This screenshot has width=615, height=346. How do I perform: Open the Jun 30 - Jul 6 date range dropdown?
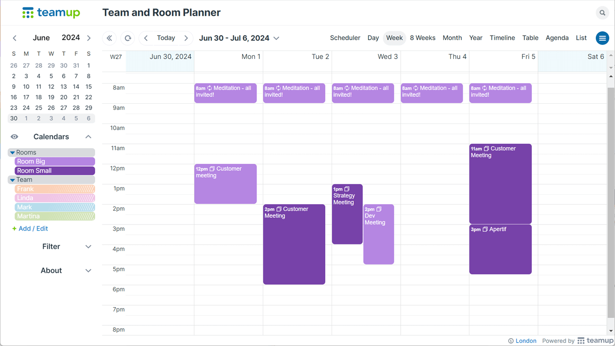239,38
